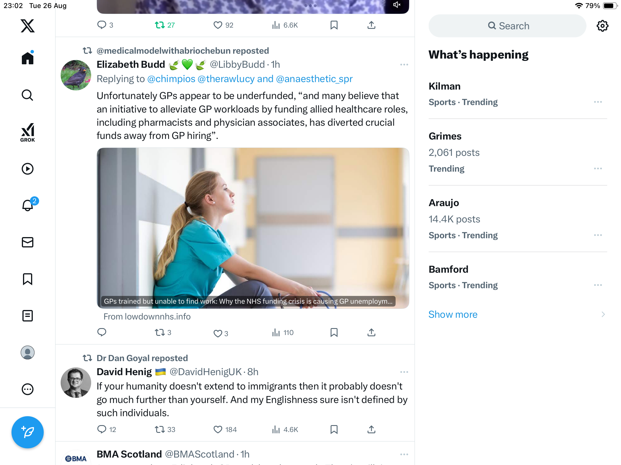The height and width of the screenshot is (465, 621).
Task: Open the Kilman trending topic
Action: tap(444, 86)
